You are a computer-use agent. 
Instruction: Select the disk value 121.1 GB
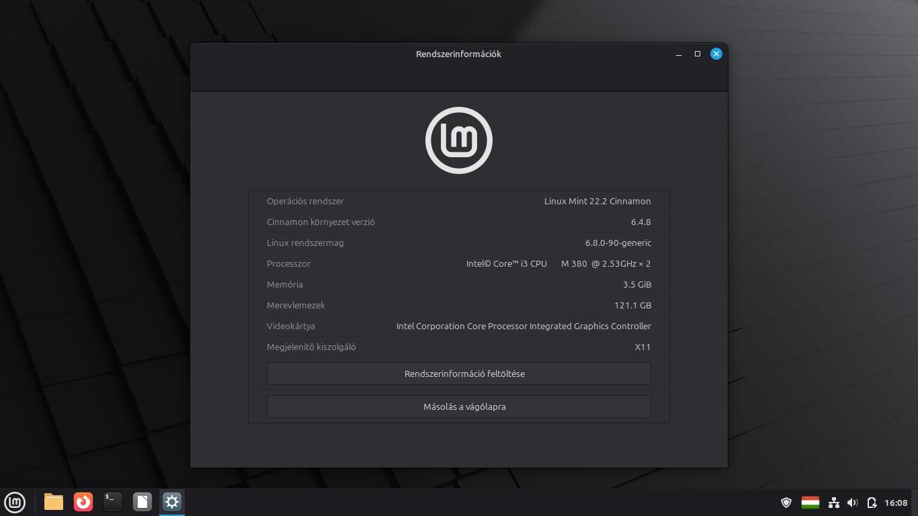click(x=633, y=305)
